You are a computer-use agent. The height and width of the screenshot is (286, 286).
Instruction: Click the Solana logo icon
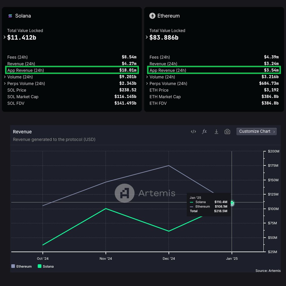pyautogui.click(x=10, y=16)
